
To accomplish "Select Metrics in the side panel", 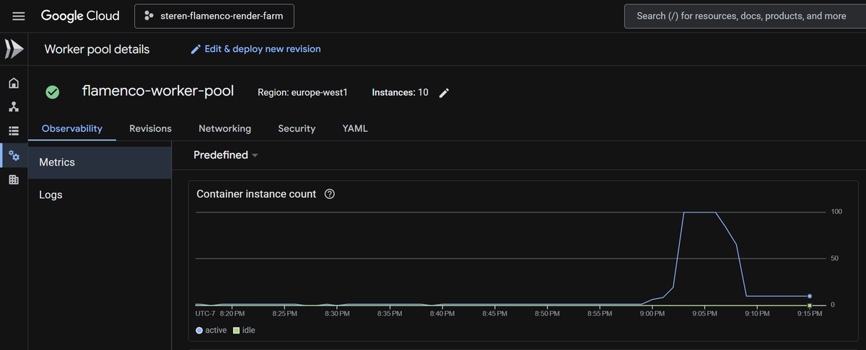I will click(100, 163).
